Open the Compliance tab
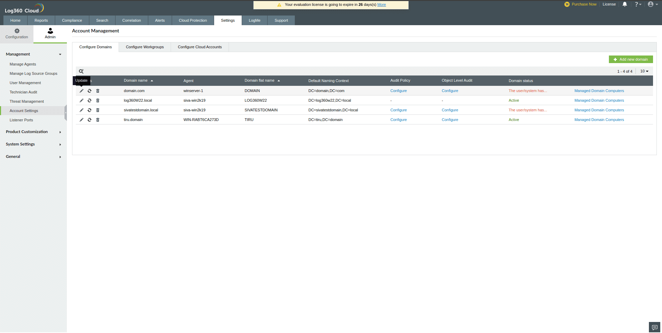This screenshot has height=333, width=662. tap(72, 20)
